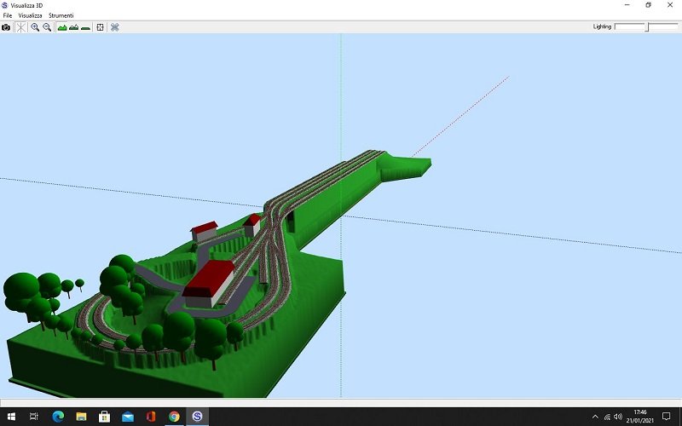Select the flat terrain icon

pos(86,27)
